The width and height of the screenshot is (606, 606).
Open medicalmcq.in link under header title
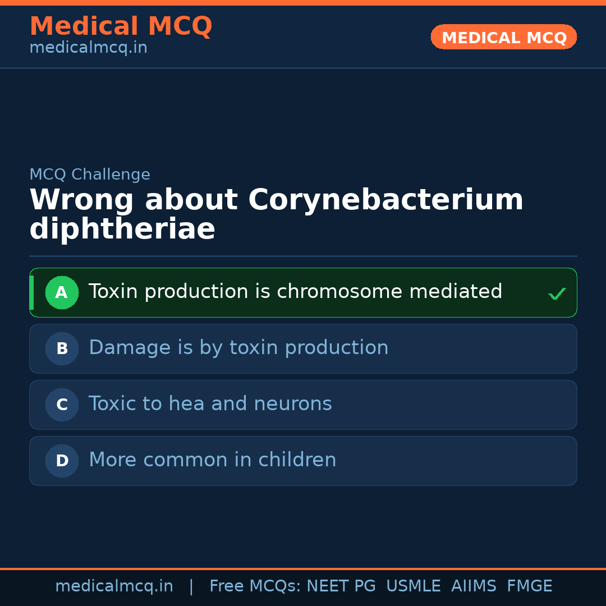click(88, 48)
